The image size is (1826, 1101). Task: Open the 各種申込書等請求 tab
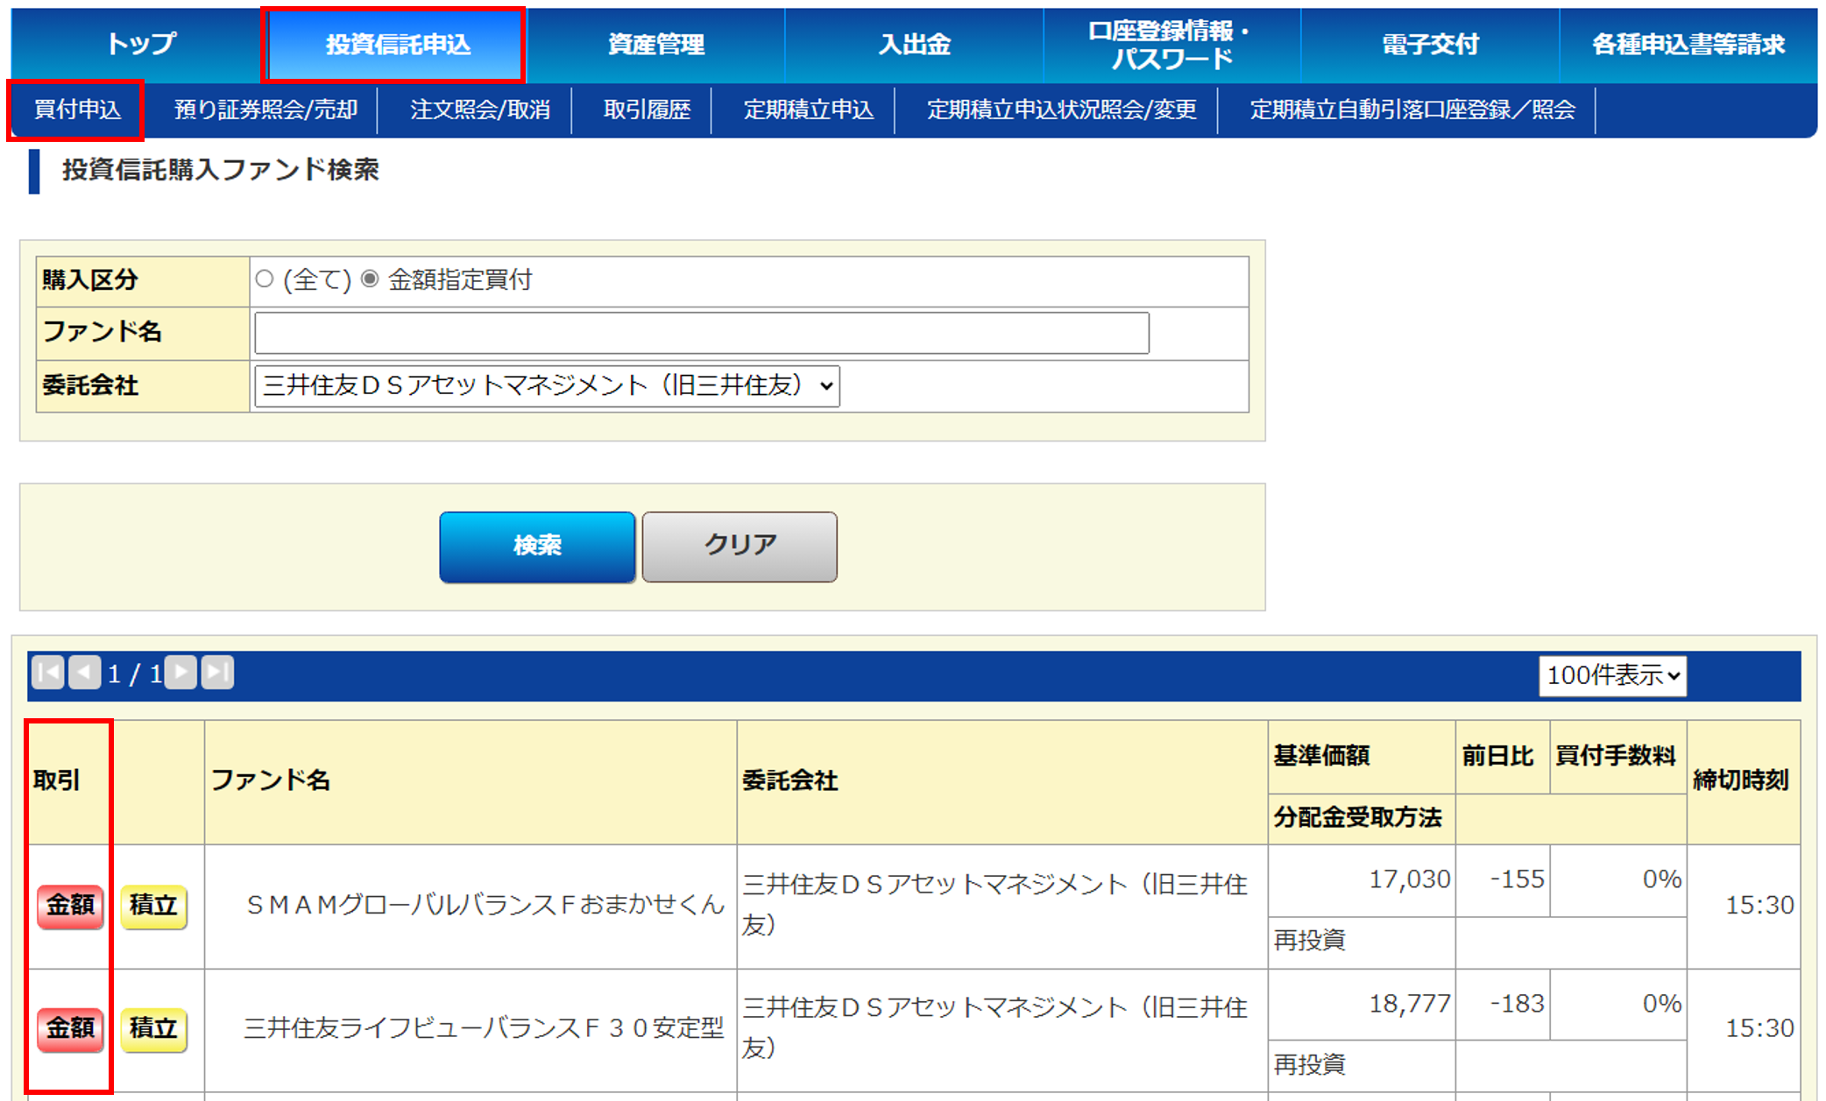pyautogui.click(x=1688, y=45)
